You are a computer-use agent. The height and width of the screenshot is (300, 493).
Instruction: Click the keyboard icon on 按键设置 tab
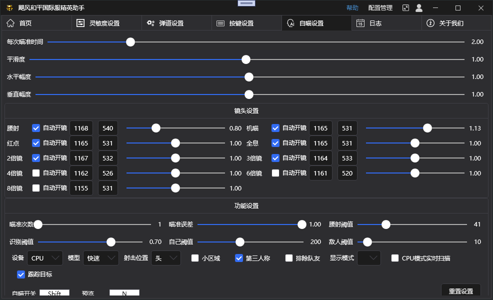(220, 23)
